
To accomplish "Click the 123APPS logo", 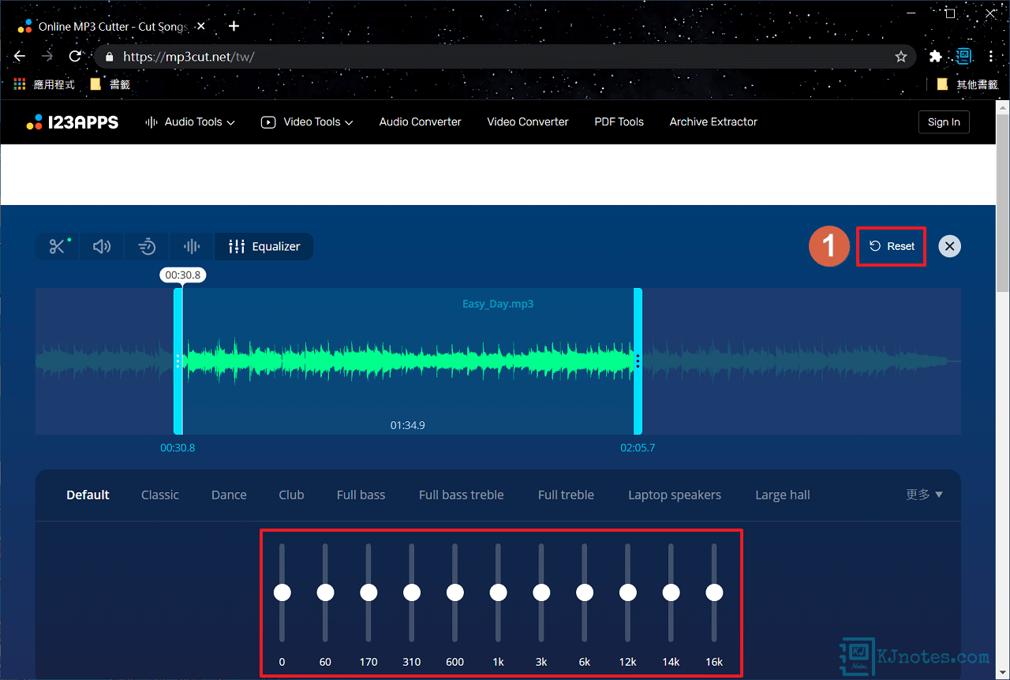I will click(72, 121).
